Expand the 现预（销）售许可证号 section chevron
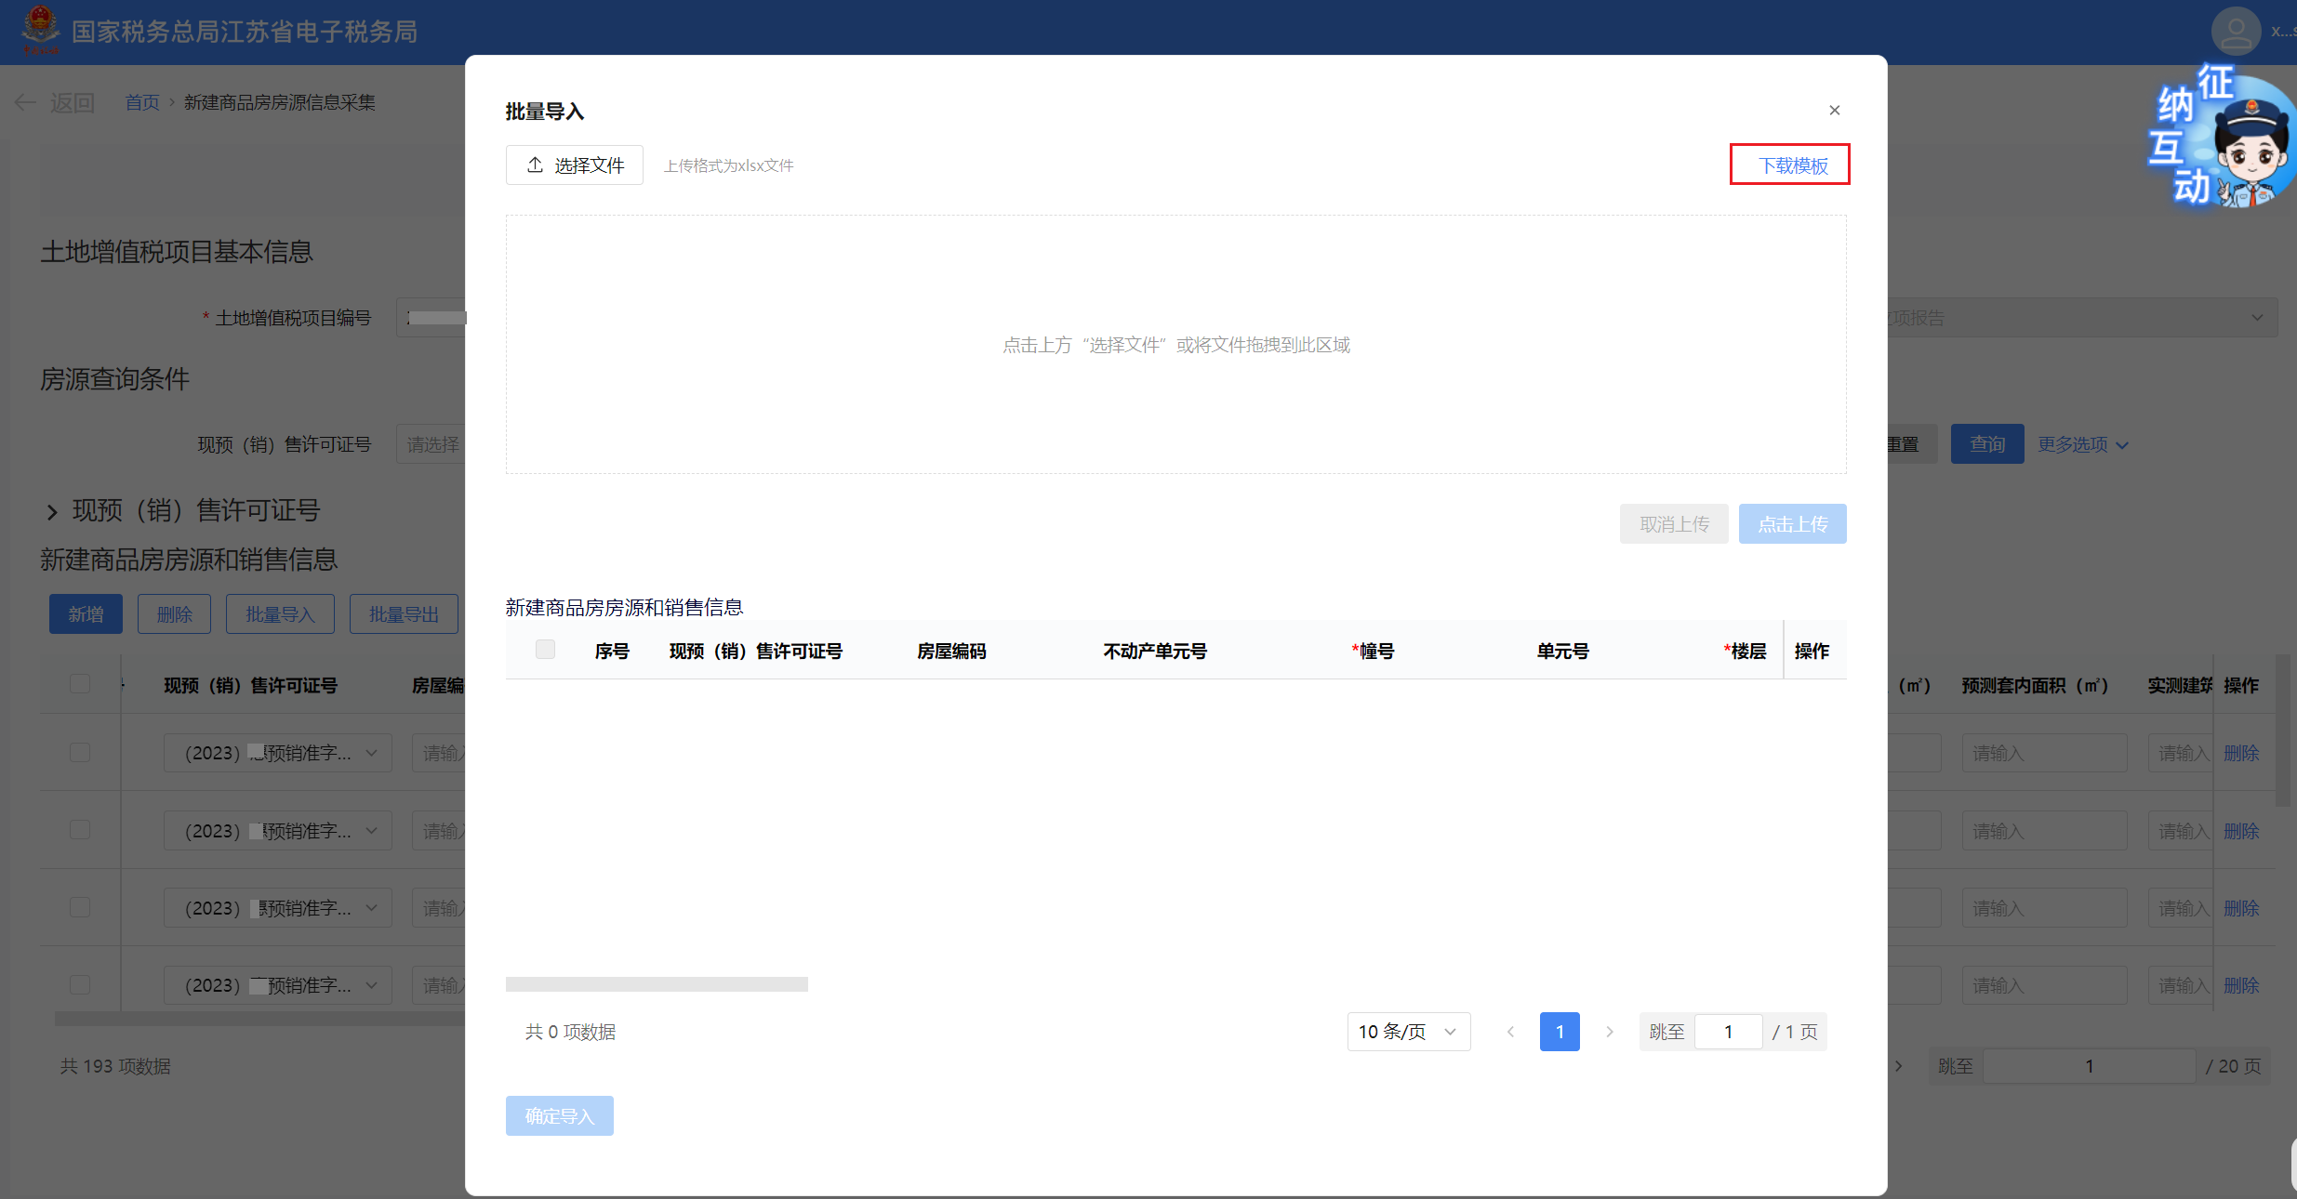The width and height of the screenshot is (2297, 1199). [x=52, y=511]
